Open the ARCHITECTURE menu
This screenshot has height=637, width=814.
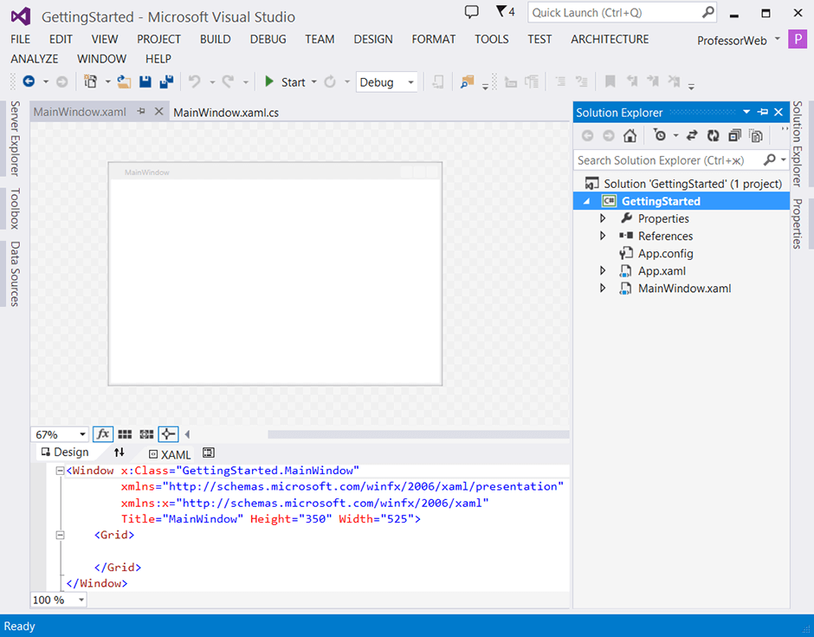click(x=610, y=39)
